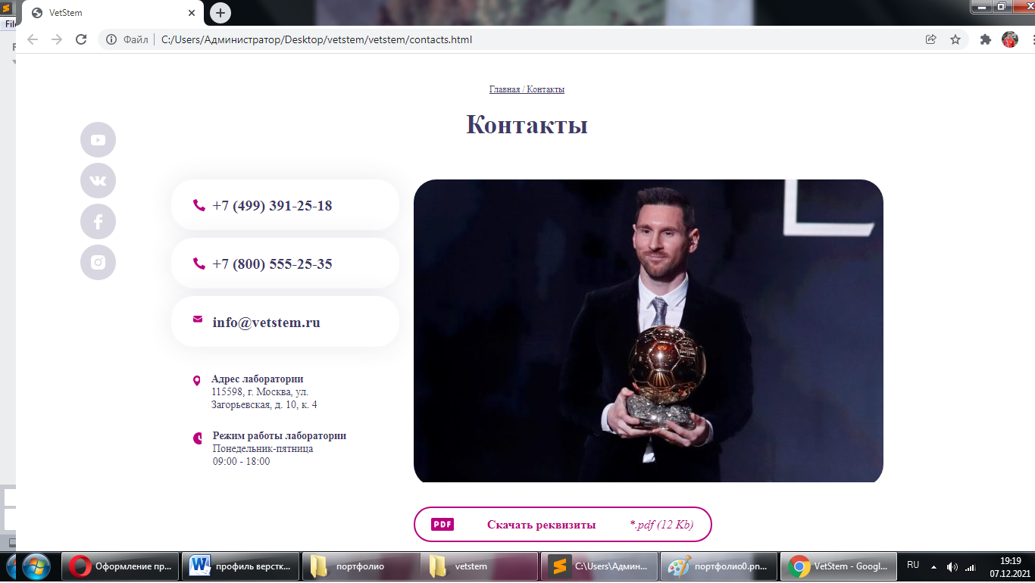Open the Chrome three-dot menu
This screenshot has width=1035, height=583.
click(x=1032, y=39)
